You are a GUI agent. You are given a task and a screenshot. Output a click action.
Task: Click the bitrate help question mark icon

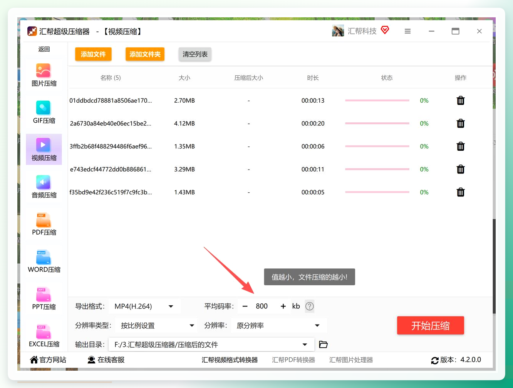(310, 306)
